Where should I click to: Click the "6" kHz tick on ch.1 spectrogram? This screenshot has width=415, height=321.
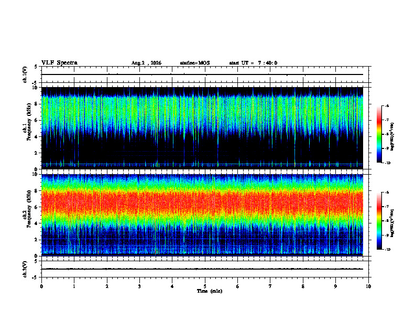[37, 120]
